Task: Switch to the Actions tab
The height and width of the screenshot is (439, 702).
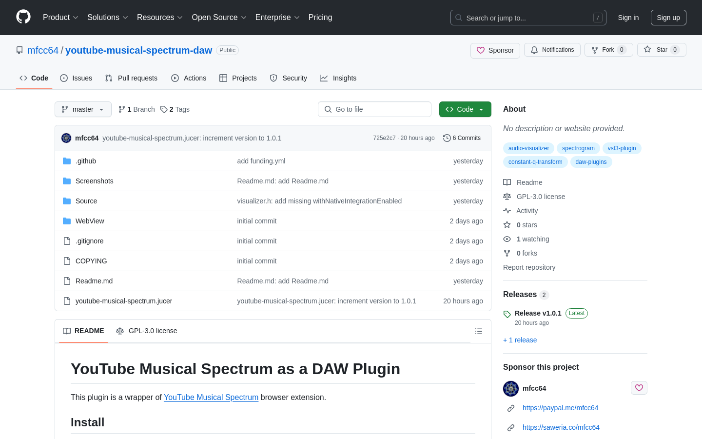Action: (189, 78)
